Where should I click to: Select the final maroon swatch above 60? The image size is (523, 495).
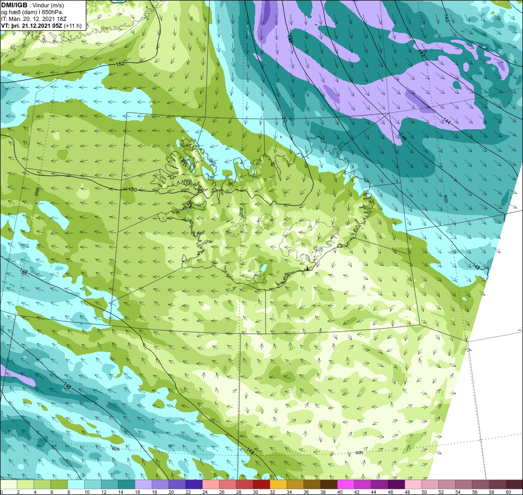(x=514, y=485)
